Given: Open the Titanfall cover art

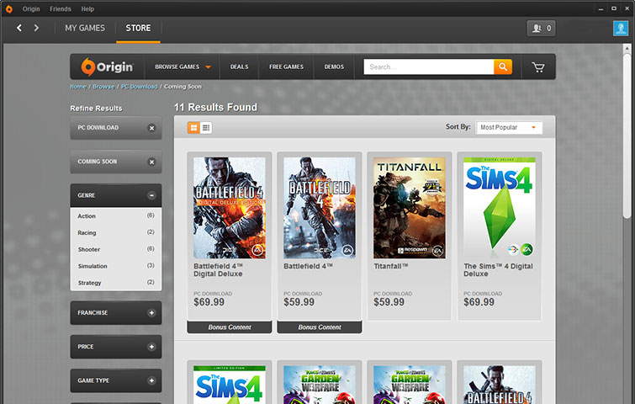Looking at the screenshot, I should point(410,208).
